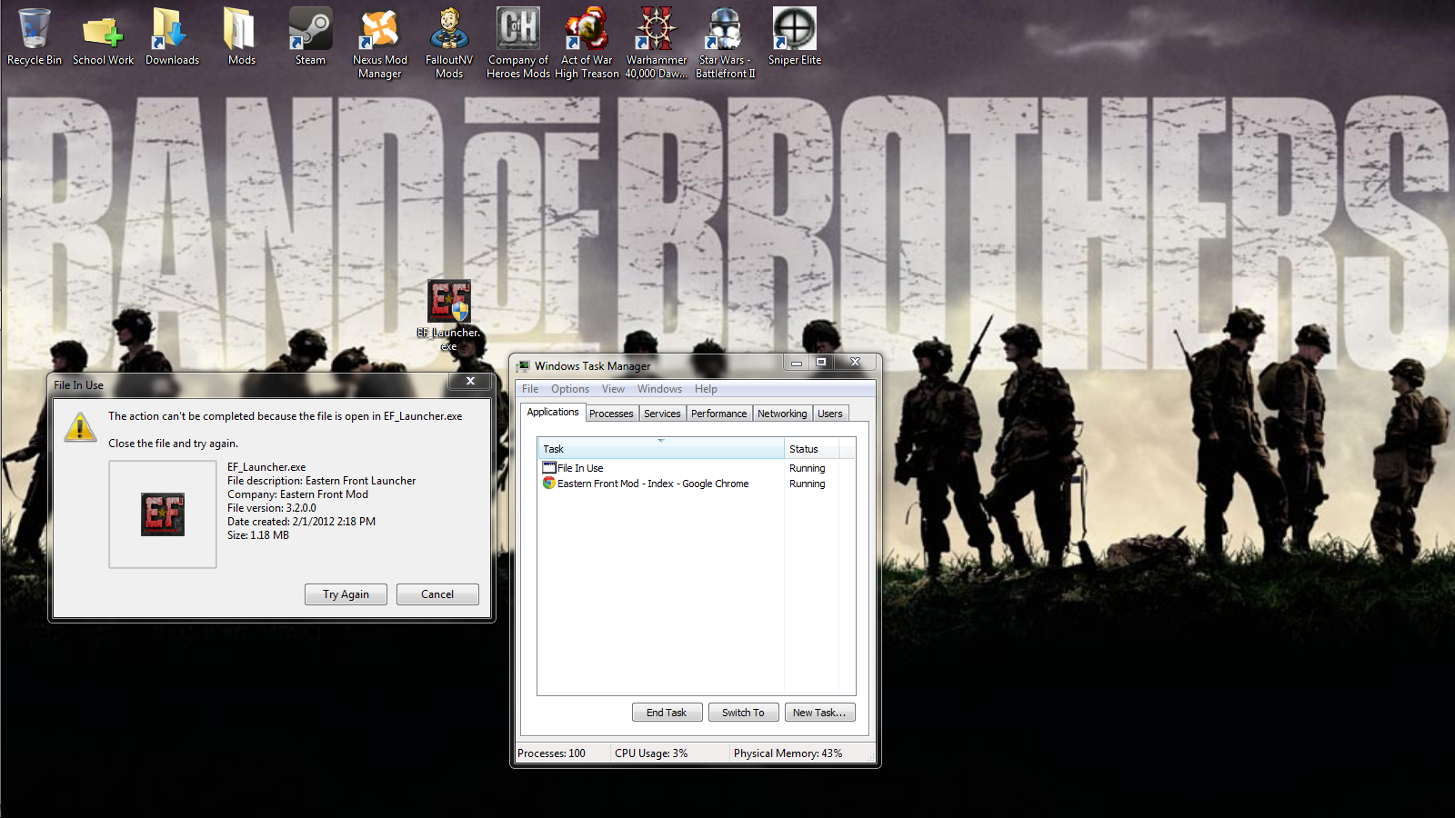
Task: Open the Options menu in Task Manager
Action: tap(570, 389)
